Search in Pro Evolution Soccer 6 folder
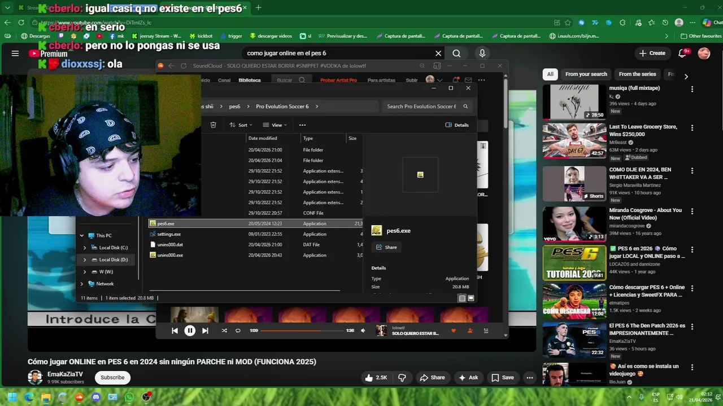Viewport: 723px width, 406px height. point(426,106)
